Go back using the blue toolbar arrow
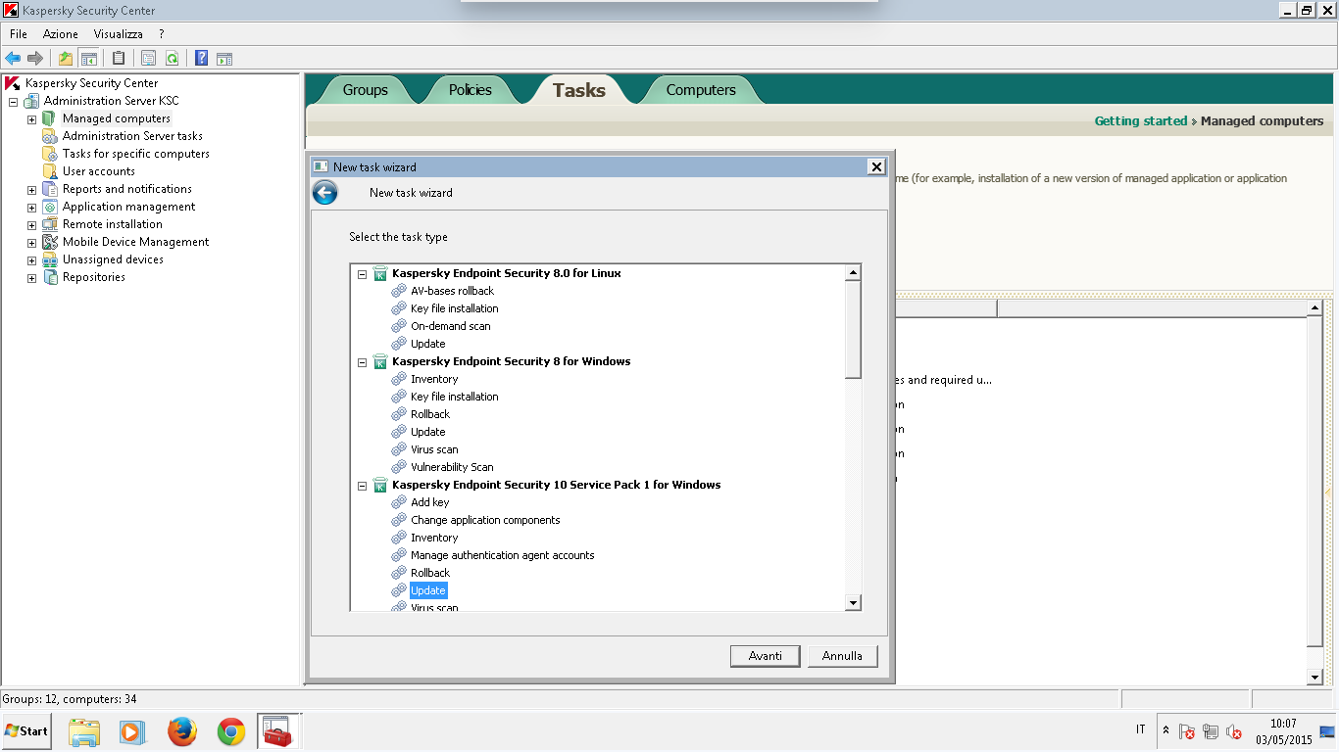 pyautogui.click(x=13, y=58)
